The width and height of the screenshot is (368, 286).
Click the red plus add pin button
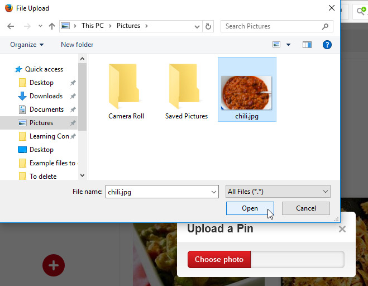point(54,265)
